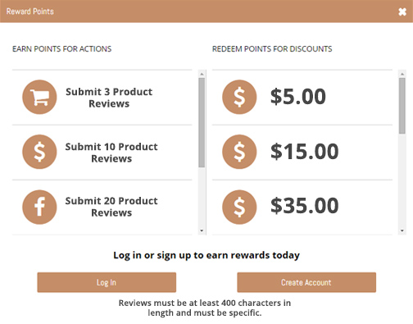Click the actions list scrollbar down arrow
The width and height of the screenshot is (413, 324).
(x=202, y=230)
